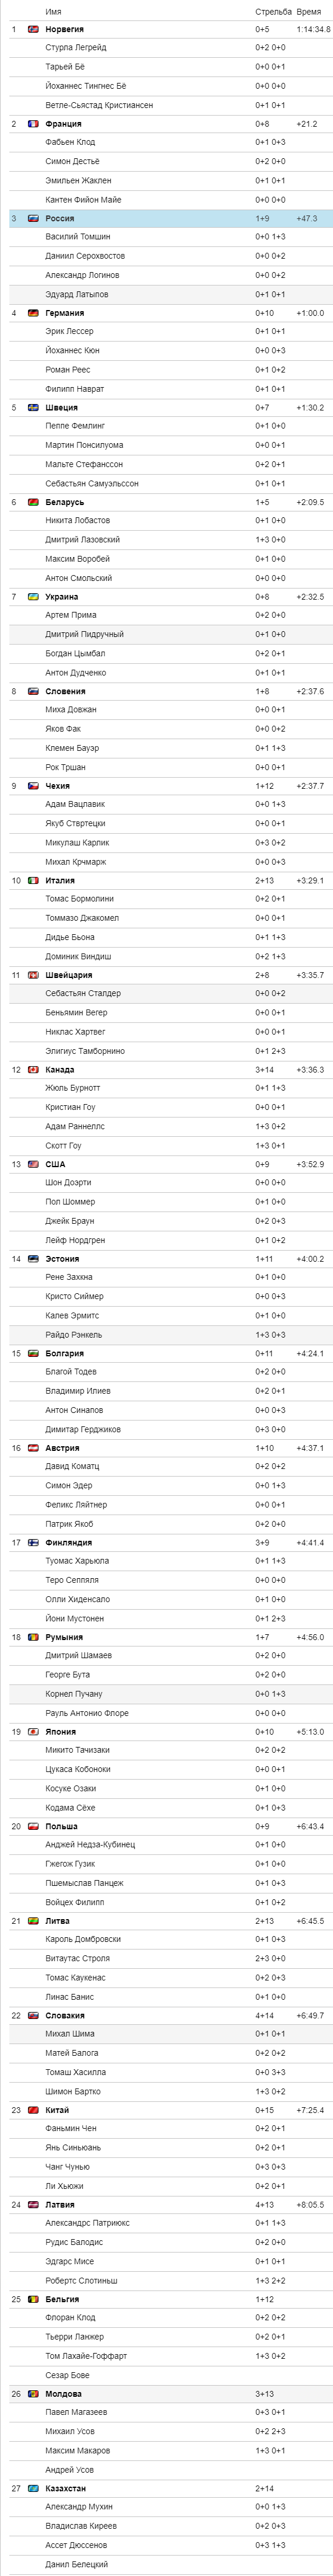Click the Norway flag icon
This screenshot has height=2576, width=333.
pyautogui.click(x=33, y=29)
